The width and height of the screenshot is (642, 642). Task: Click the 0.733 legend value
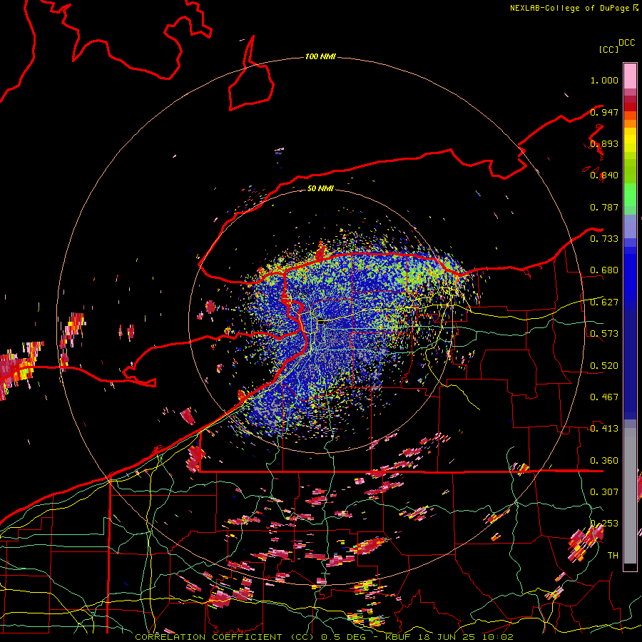tap(604, 239)
